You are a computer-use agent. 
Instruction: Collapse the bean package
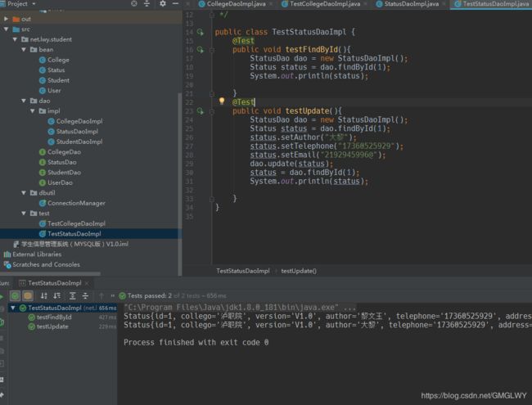click(24, 50)
